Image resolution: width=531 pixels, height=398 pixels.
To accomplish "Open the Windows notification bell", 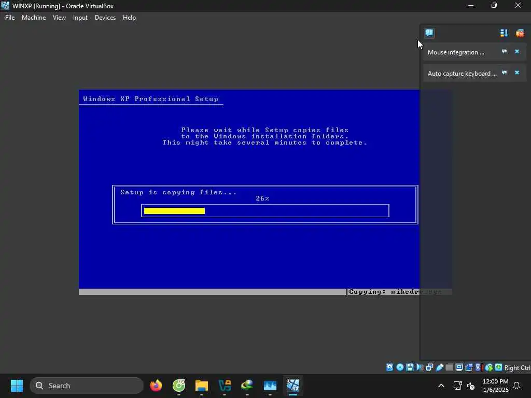I will coord(517,386).
